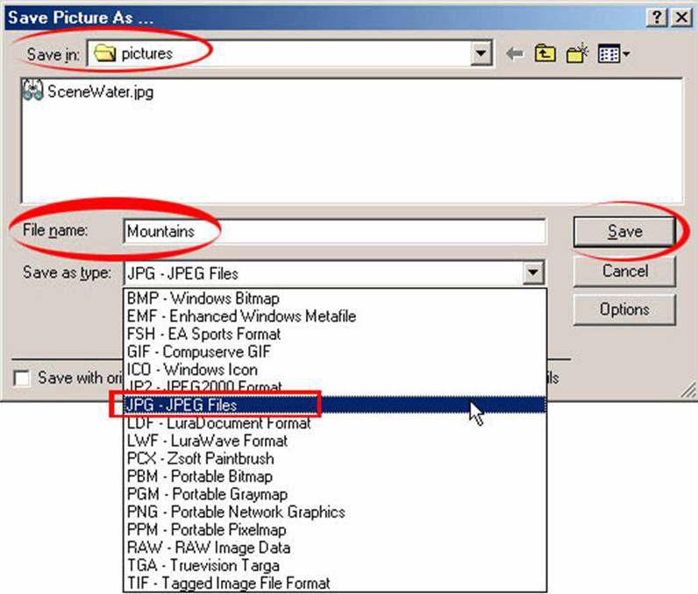
Task: Click the back arrow navigation icon
Action: (x=515, y=54)
